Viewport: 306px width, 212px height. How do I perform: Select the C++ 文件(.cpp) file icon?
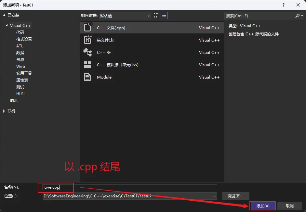(87, 27)
